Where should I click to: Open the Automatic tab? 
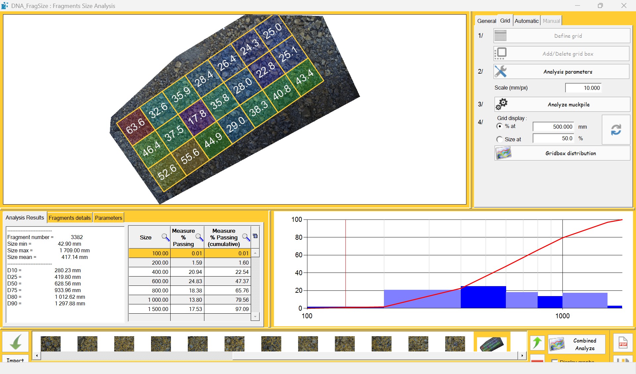coord(526,21)
